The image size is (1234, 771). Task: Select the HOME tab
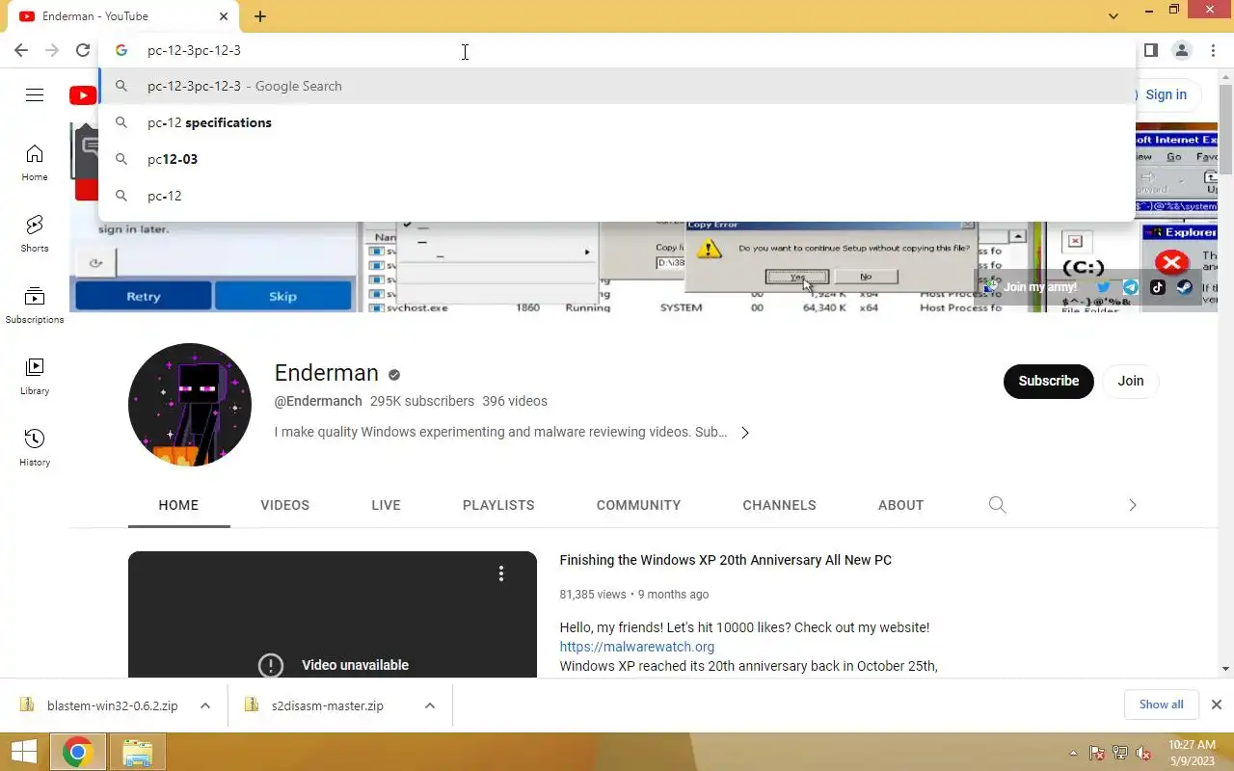click(x=178, y=505)
